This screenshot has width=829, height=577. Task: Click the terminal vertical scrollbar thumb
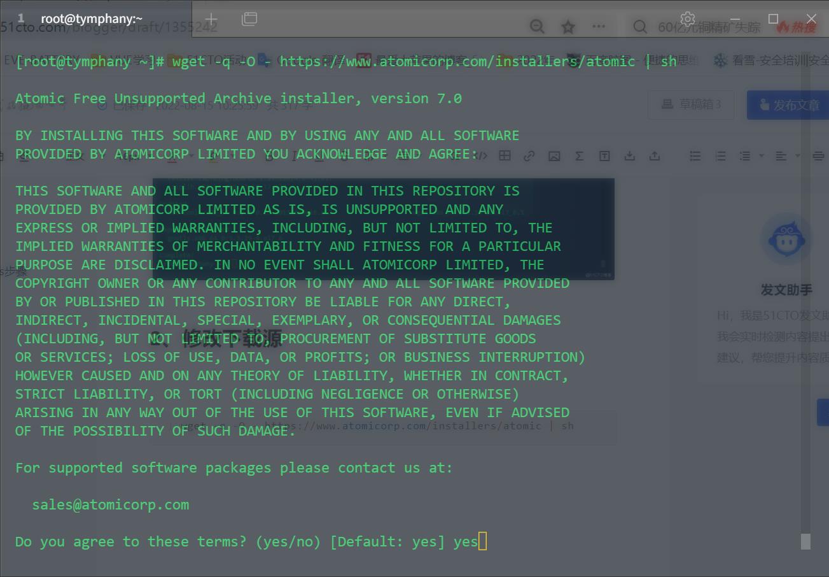pos(805,541)
